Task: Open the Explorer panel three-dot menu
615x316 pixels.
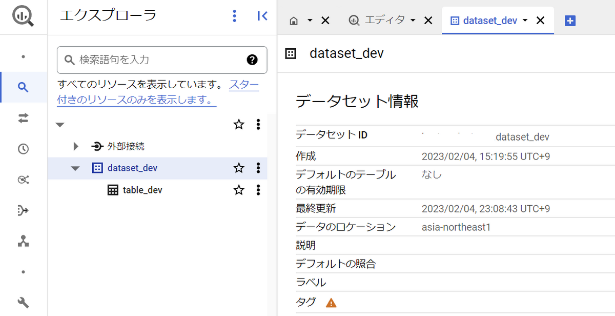Action: click(234, 16)
